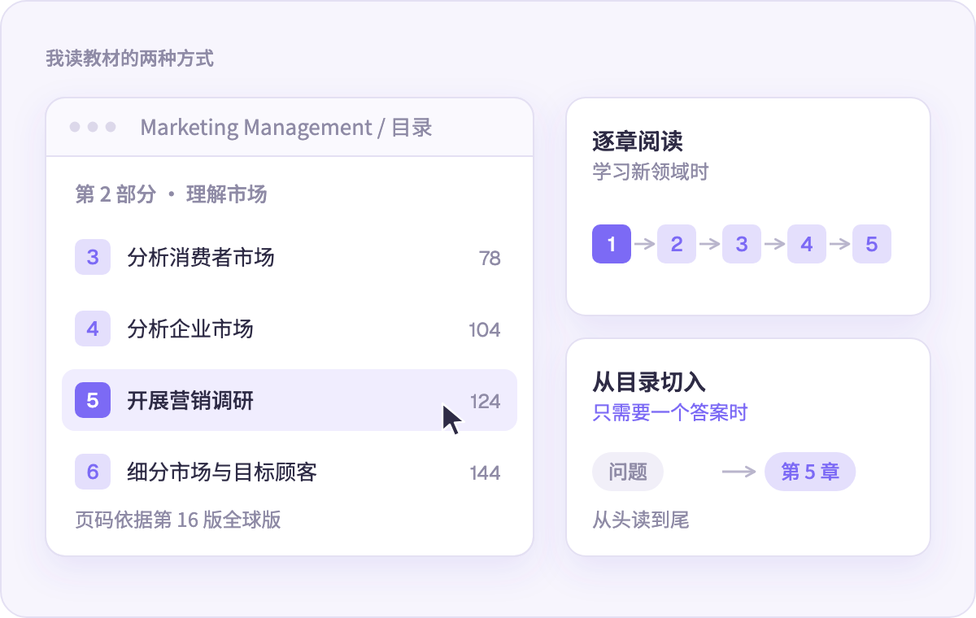Click the window control dots in title bar

pyautogui.click(x=93, y=127)
